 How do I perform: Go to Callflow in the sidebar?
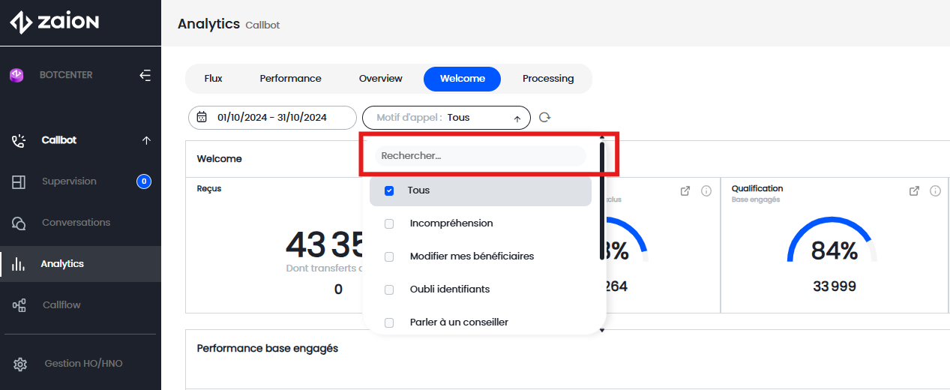tap(61, 305)
